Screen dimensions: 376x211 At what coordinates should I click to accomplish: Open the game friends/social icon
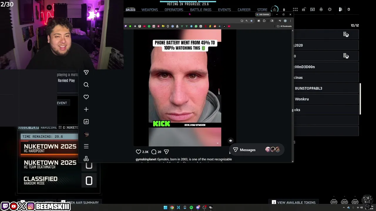coord(340,9)
